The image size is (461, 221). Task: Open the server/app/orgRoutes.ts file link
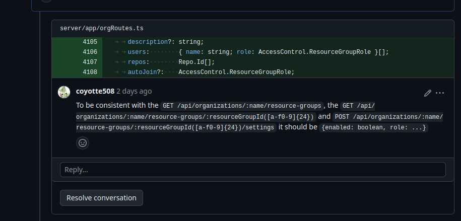[x=102, y=29]
